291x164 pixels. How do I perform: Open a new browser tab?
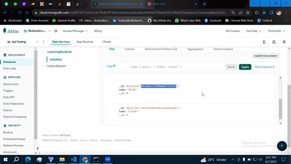point(204,4)
